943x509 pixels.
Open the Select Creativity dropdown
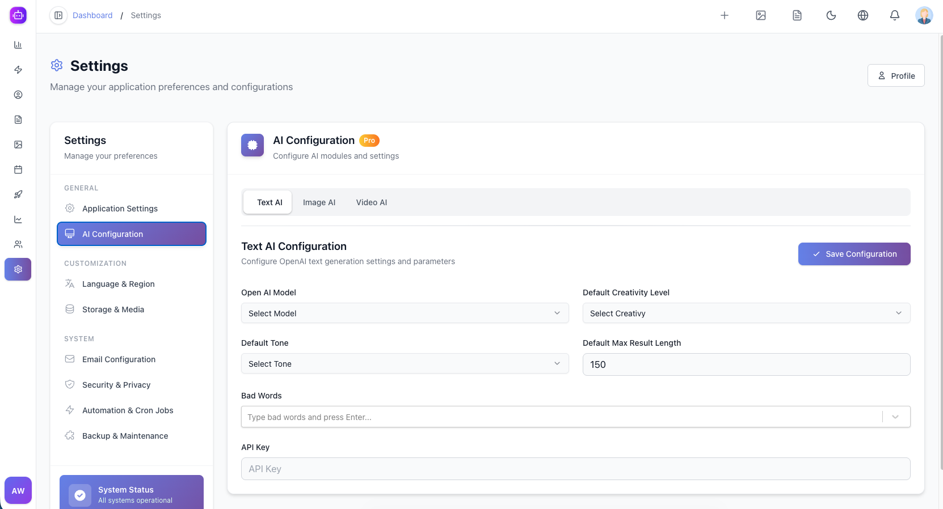point(746,313)
